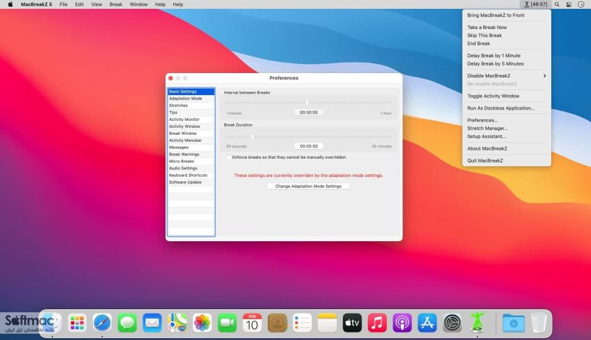591x340 pixels.
Task: Expand Disable MacBreakZ submenu arrow
Action: click(x=544, y=76)
